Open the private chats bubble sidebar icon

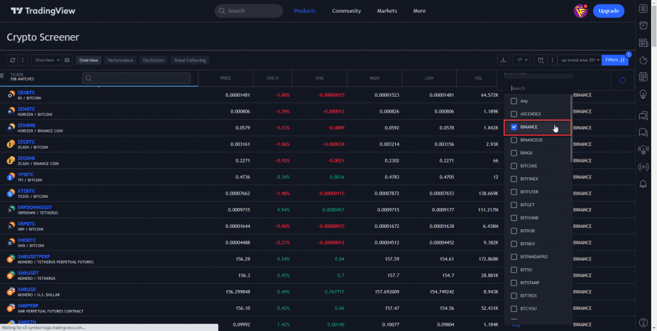tap(643, 133)
